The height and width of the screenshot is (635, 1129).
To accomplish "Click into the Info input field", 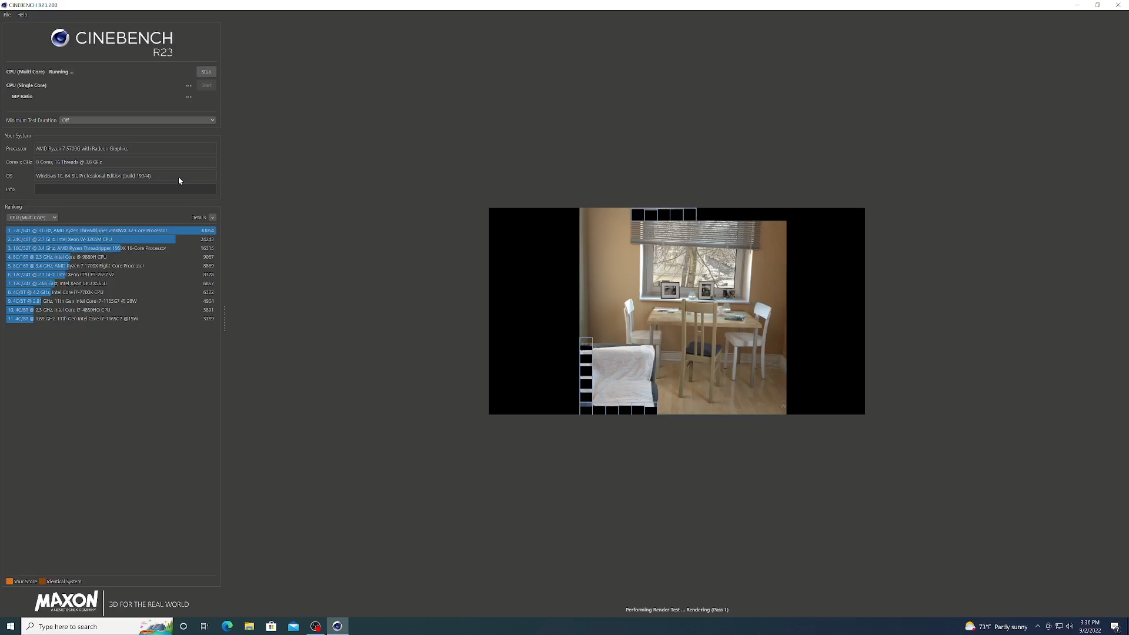I will 125,189.
